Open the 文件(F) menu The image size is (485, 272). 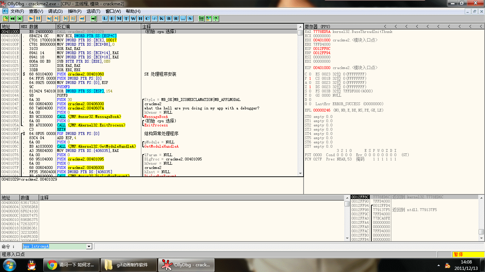coord(17,11)
